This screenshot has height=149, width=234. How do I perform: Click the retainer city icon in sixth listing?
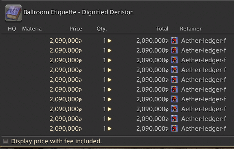[174, 89]
